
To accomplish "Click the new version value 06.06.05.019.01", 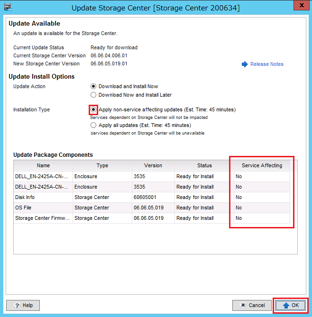I will [109, 63].
